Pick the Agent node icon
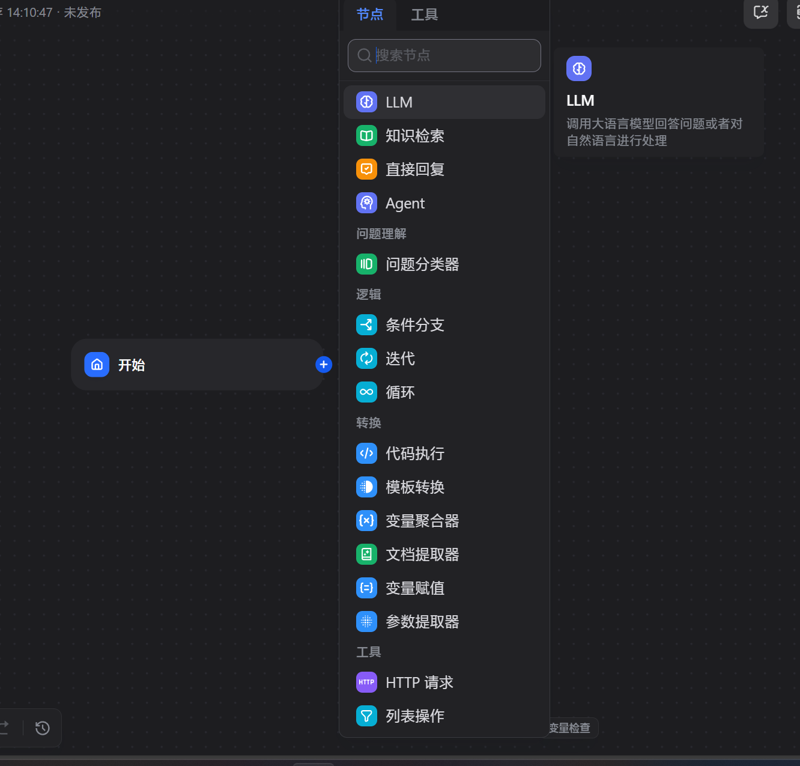800x766 pixels. (366, 203)
